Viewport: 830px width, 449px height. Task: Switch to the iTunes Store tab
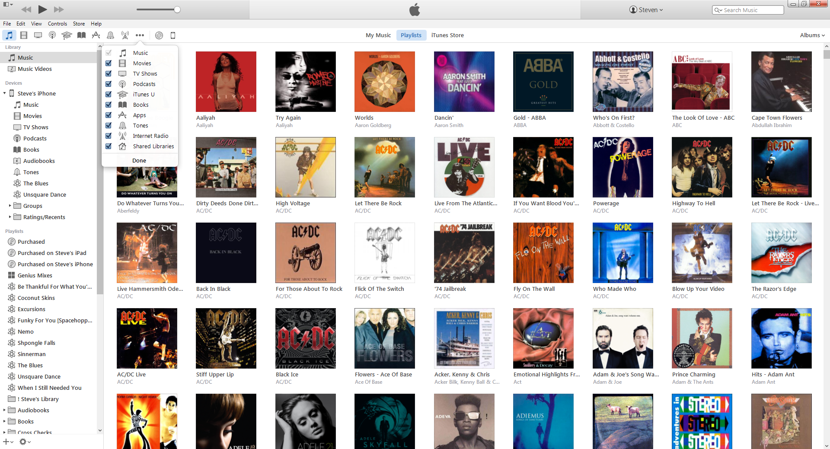[x=447, y=35]
